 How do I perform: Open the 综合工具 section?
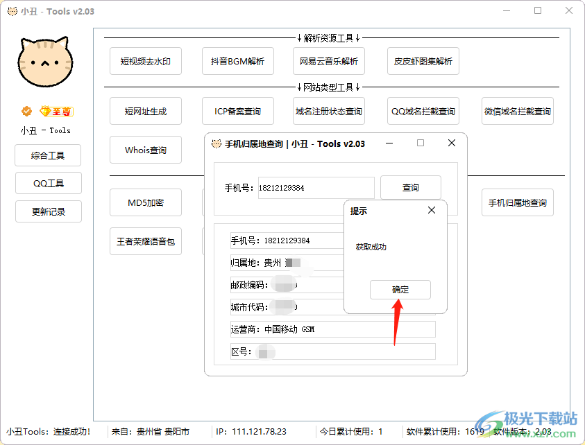coord(48,155)
